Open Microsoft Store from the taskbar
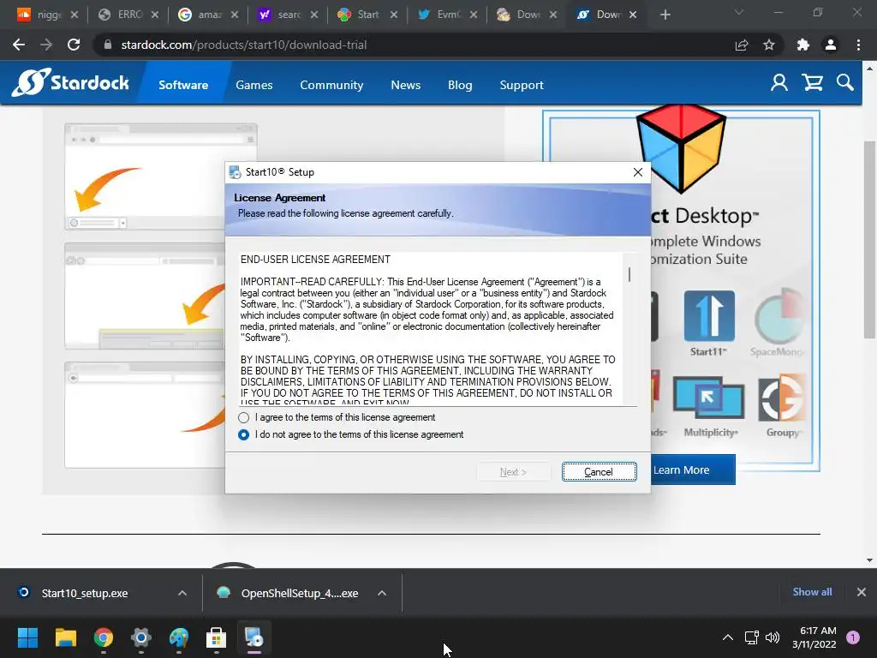Screen dimensions: 877x658 click(x=216, y=637)
